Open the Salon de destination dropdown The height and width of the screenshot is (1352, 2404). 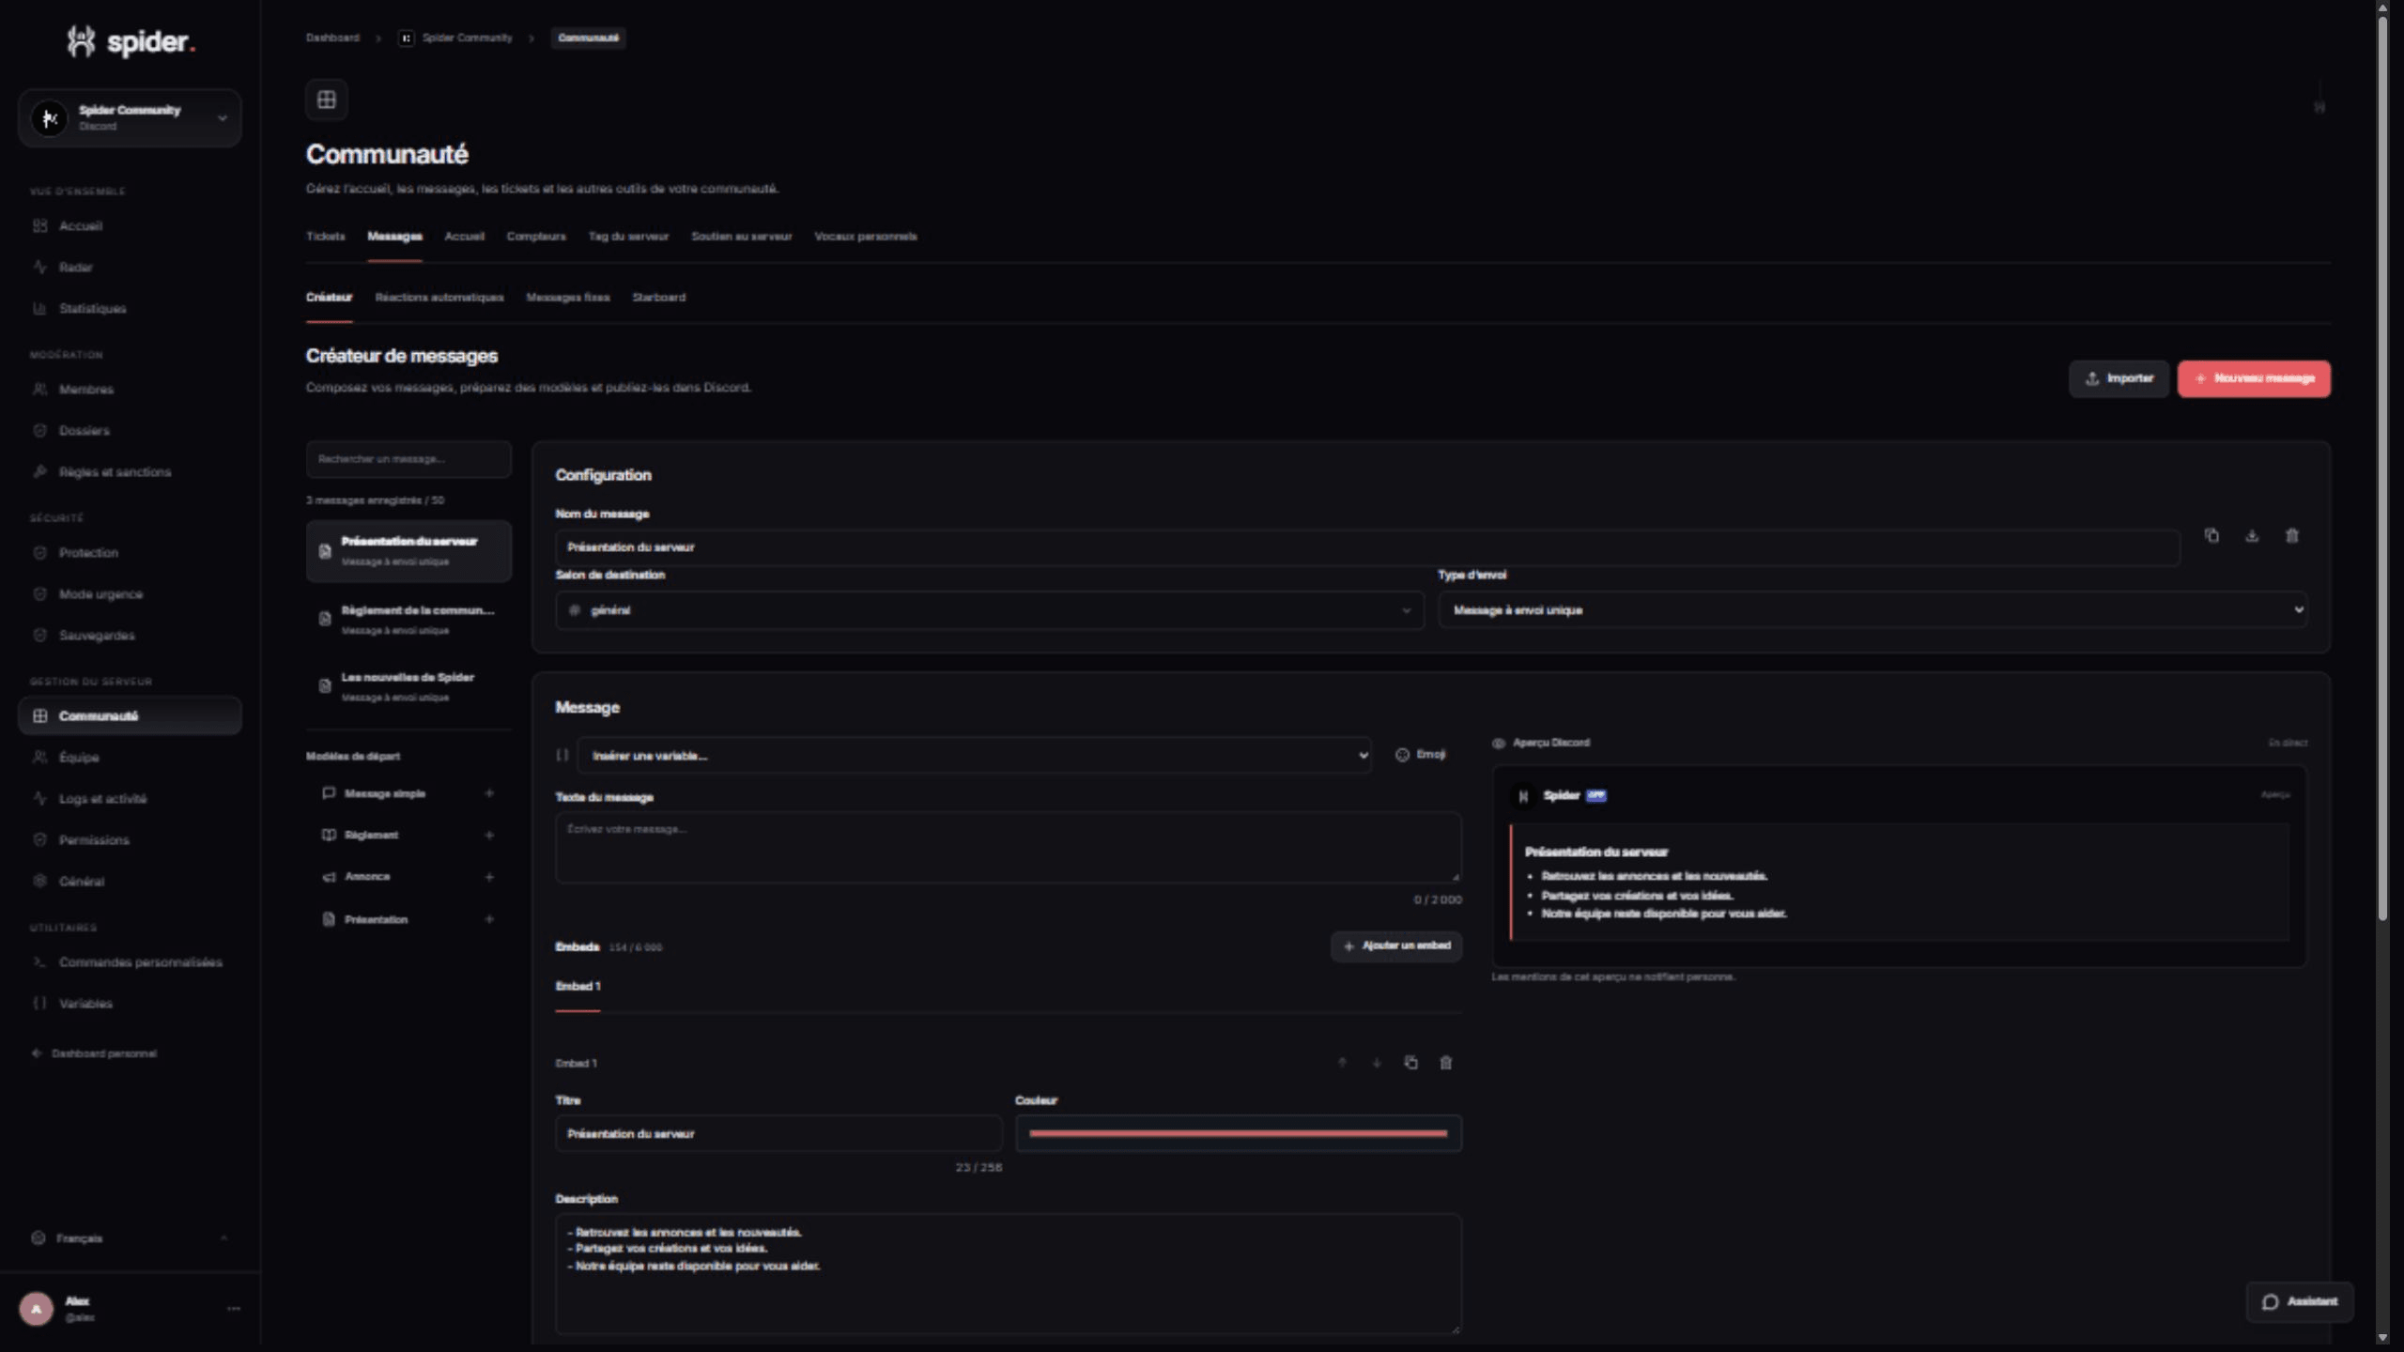pyautogui.click(x=989, y=610)
